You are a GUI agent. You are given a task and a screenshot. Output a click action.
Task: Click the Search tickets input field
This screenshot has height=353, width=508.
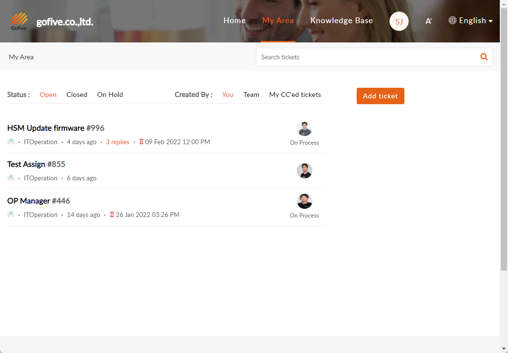coord(366,57)
